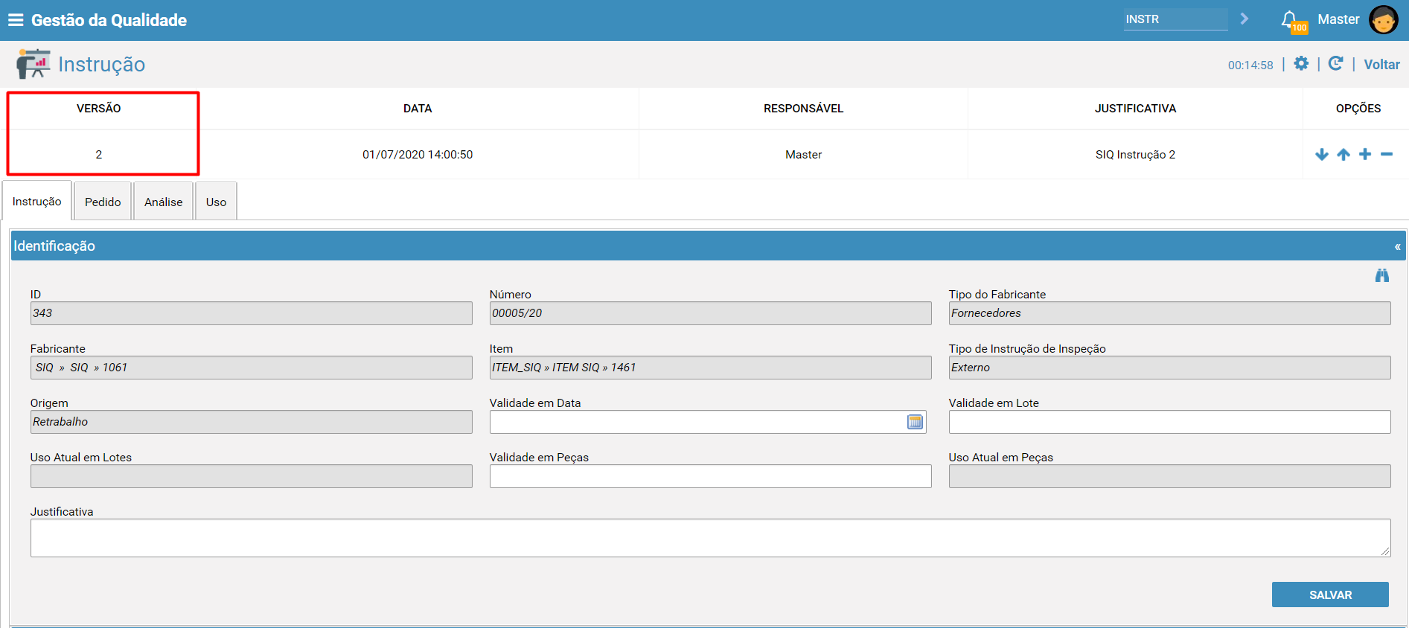
Task: Open the notifications bell
Action: click(1289, 19)
